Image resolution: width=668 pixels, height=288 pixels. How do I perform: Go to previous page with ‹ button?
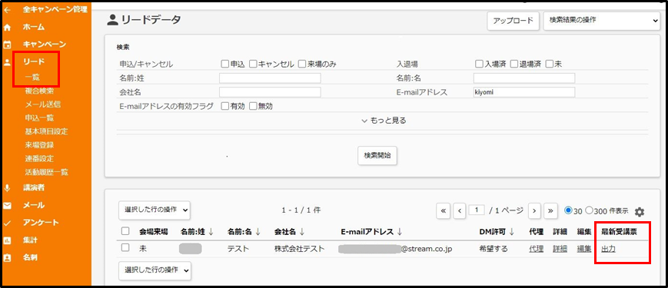459,210
